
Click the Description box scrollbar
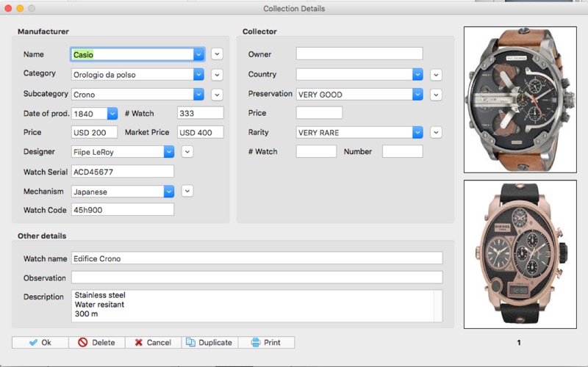(x=438, y=305)
